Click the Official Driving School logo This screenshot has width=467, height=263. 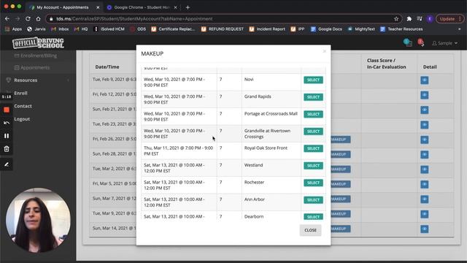(x=38, y=42)
